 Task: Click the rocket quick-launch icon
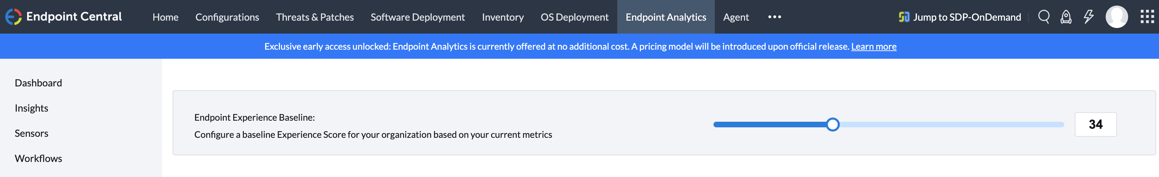coord(1066,16)
